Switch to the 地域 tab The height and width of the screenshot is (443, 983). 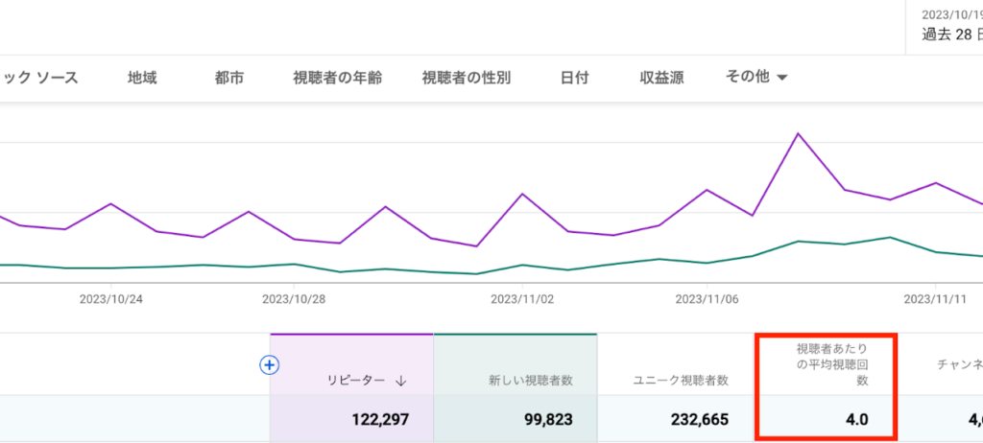pos(142,78)
